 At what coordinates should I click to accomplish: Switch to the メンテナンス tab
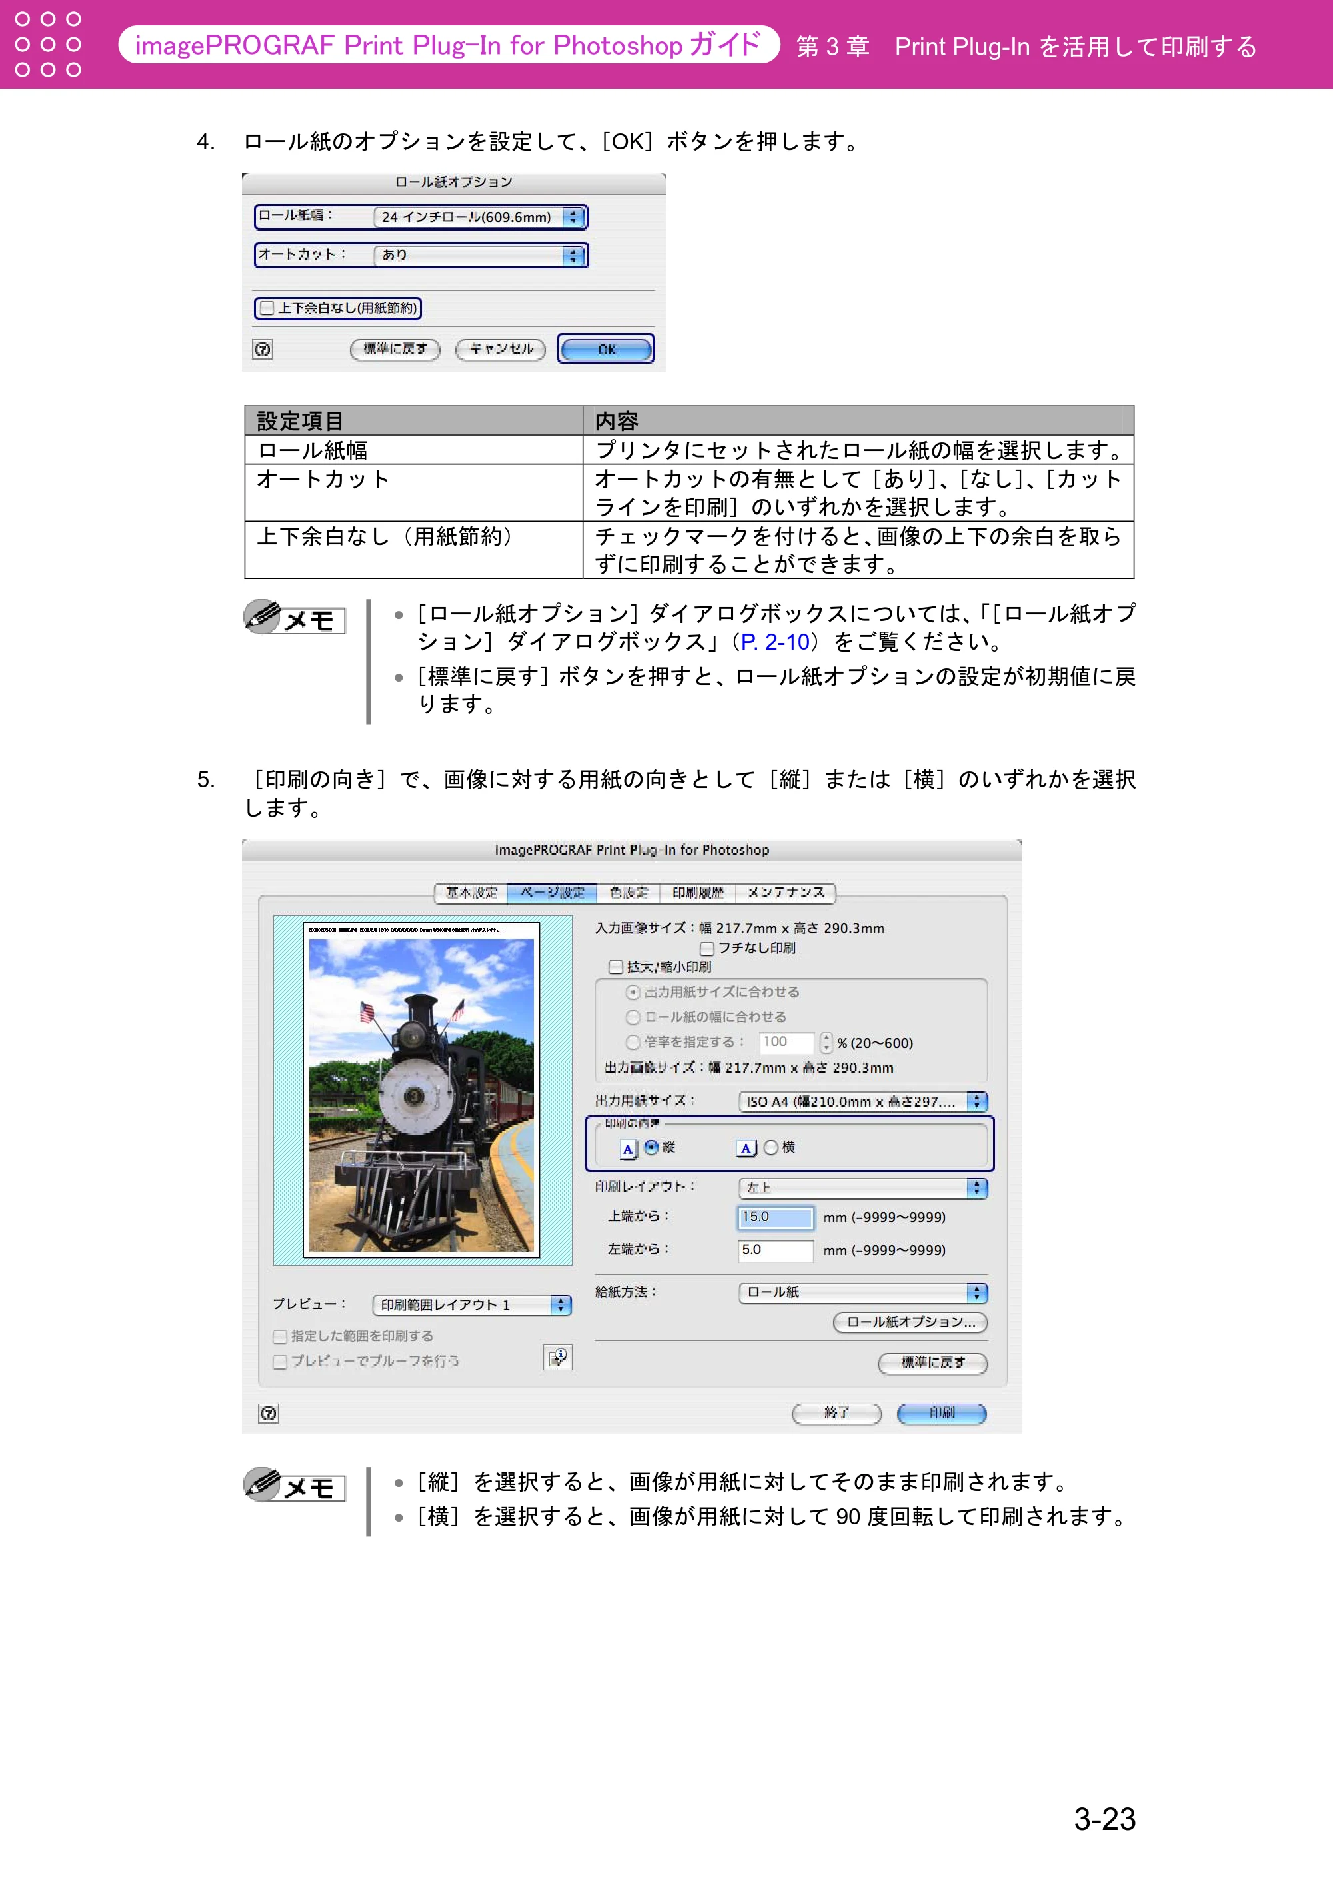(786, 893)
